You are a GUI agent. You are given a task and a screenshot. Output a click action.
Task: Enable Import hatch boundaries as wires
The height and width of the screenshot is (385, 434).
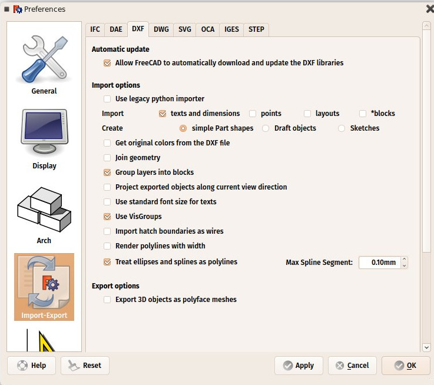coord(107,231)
